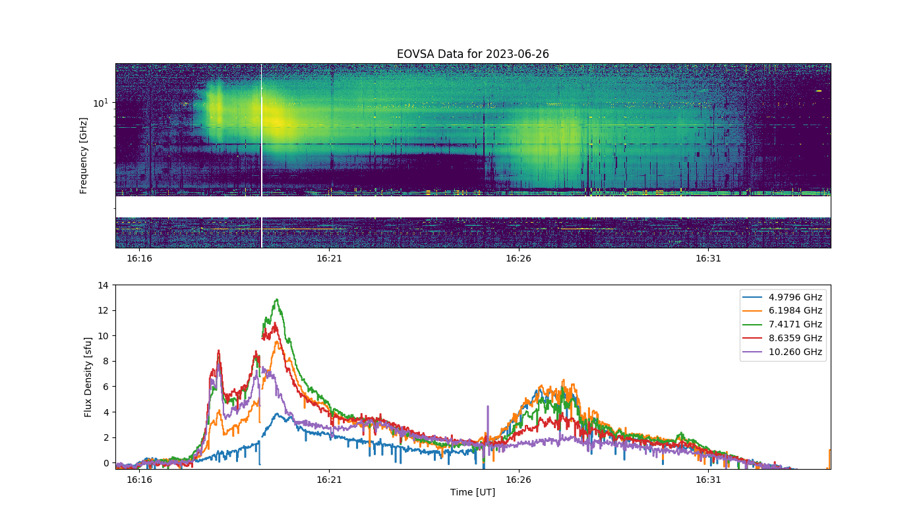
Task: Click the 10.260 GHz legend entry
Action: (782, 352)
